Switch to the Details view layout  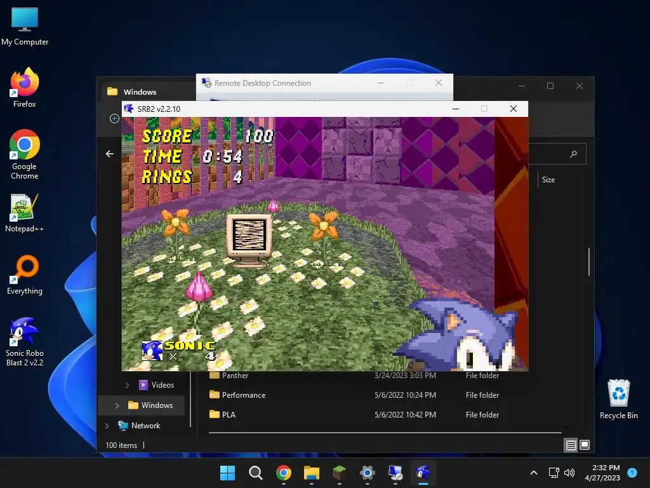[571, 445]
